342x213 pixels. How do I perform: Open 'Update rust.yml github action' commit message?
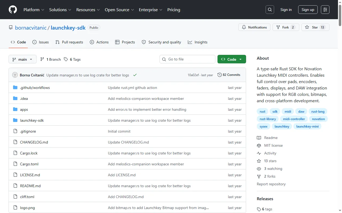point(133,88)
